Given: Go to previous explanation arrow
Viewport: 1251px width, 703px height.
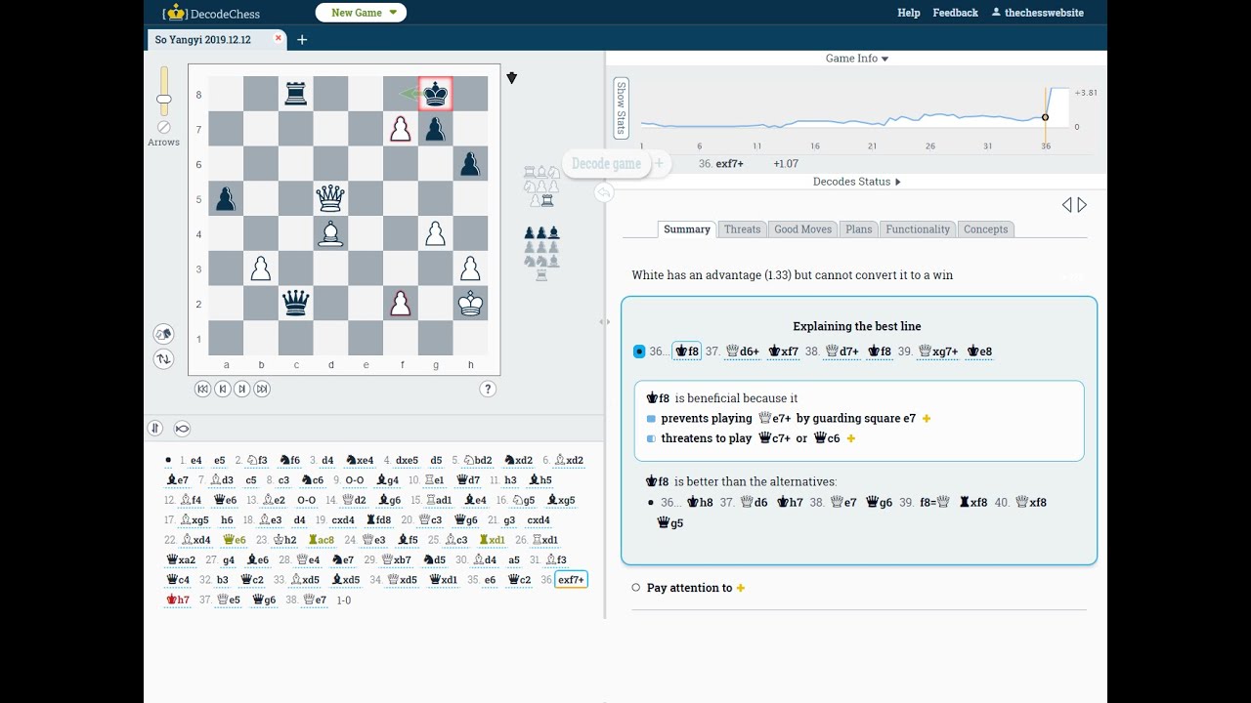Looking at the screenshot, I should 1066,205.
